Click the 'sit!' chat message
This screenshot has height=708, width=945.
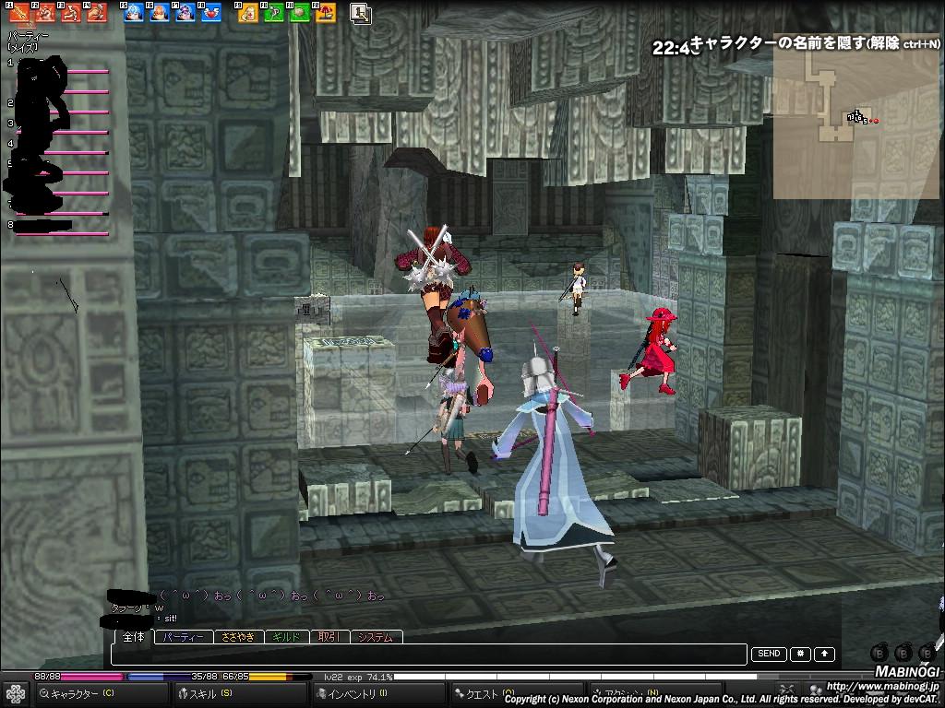pos(171,619)
